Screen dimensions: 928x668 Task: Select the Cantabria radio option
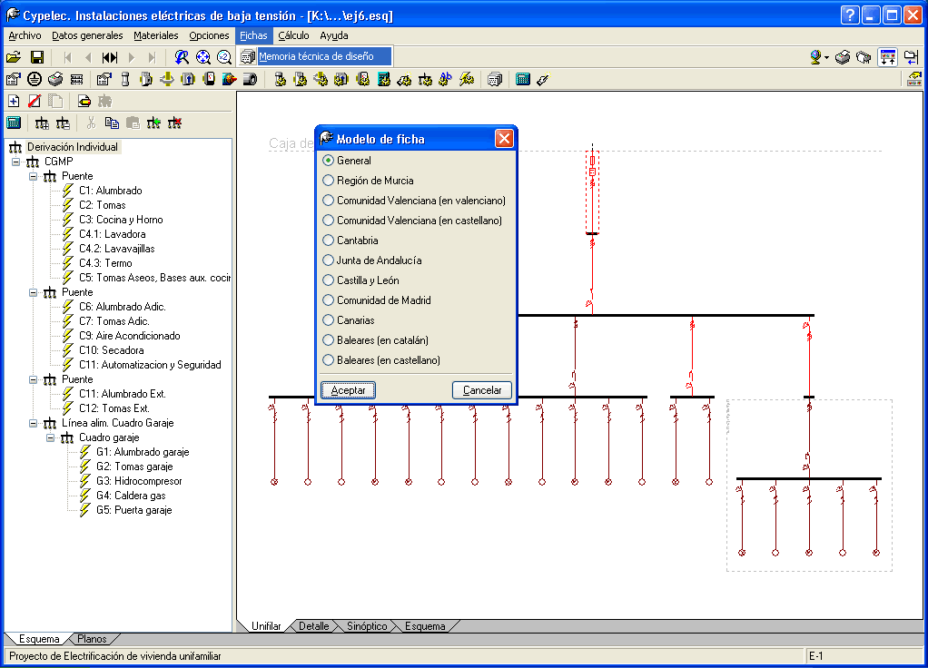tap(350, 241)
